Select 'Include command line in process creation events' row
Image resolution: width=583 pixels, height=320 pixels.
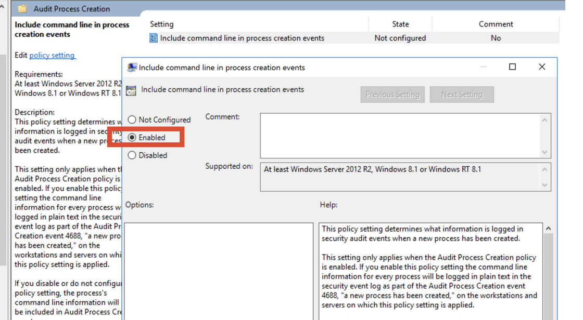pyautogui.click(x=353, y=38)
